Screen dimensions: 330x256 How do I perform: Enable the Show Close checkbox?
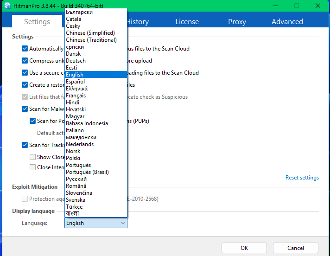(x=32, y=157)
